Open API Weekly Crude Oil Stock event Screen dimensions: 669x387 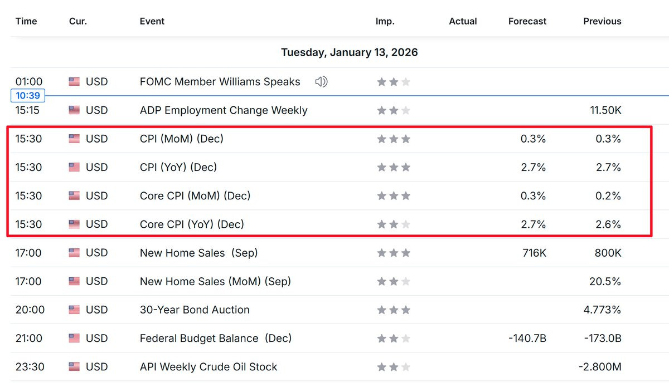(x=209, y=367)
